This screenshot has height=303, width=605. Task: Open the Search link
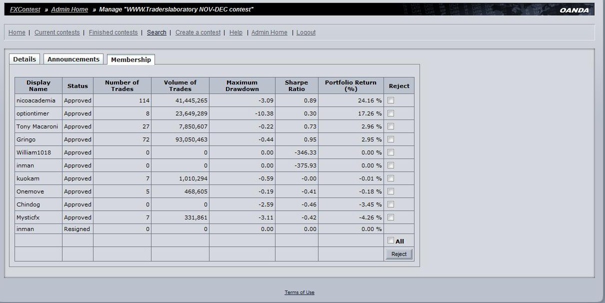tap(156, 32)
